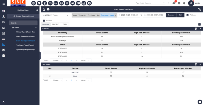This screenshot has height=105, width=203.
Task: Click the cloud notification icon with badge
Action: click(174, 3)
